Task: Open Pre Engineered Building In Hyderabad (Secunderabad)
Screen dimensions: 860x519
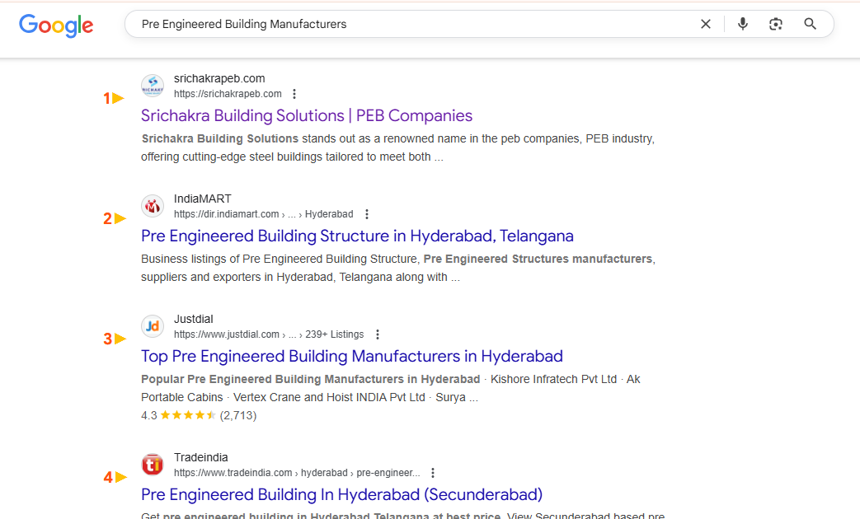Action: pyautogui.click(x=341, y=494)
